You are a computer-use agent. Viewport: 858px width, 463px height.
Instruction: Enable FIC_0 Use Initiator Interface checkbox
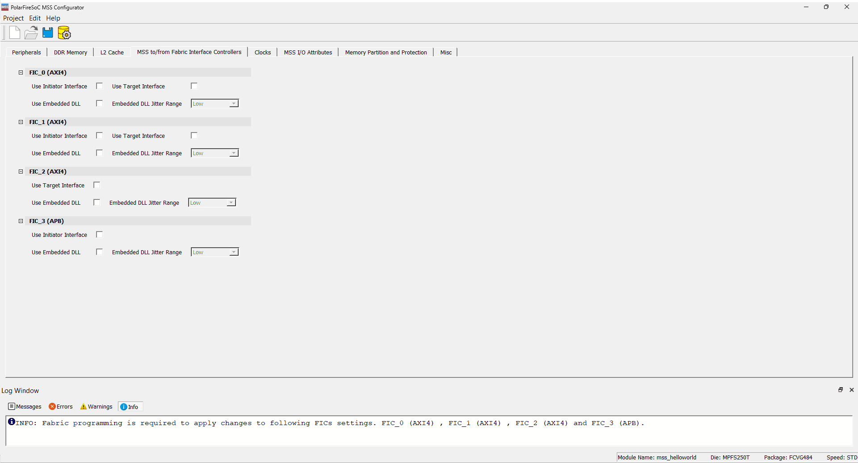click(x=100, y=86)
